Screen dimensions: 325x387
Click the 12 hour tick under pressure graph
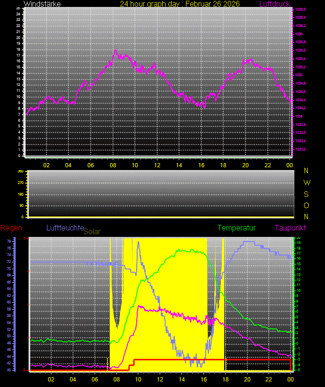click(157, 165)
